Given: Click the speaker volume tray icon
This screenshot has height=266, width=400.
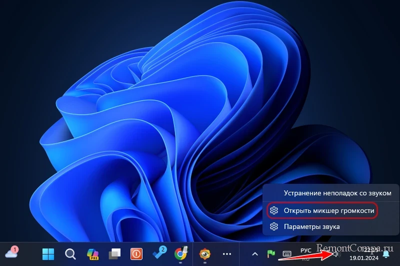Looking at the screenshot, I should [x=336, y=254].
